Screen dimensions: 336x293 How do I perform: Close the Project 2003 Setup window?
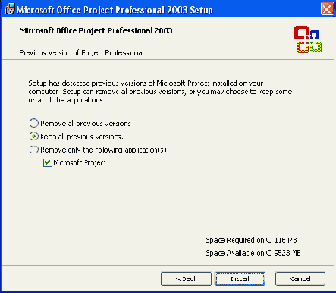tap(327, 9)
